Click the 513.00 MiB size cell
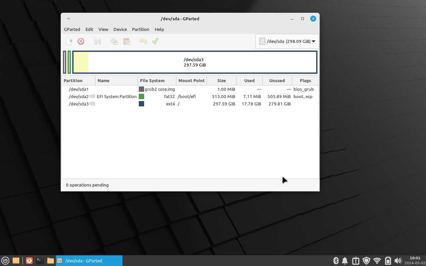Viewport: 426px width, 266px height. tap(224, 96)
